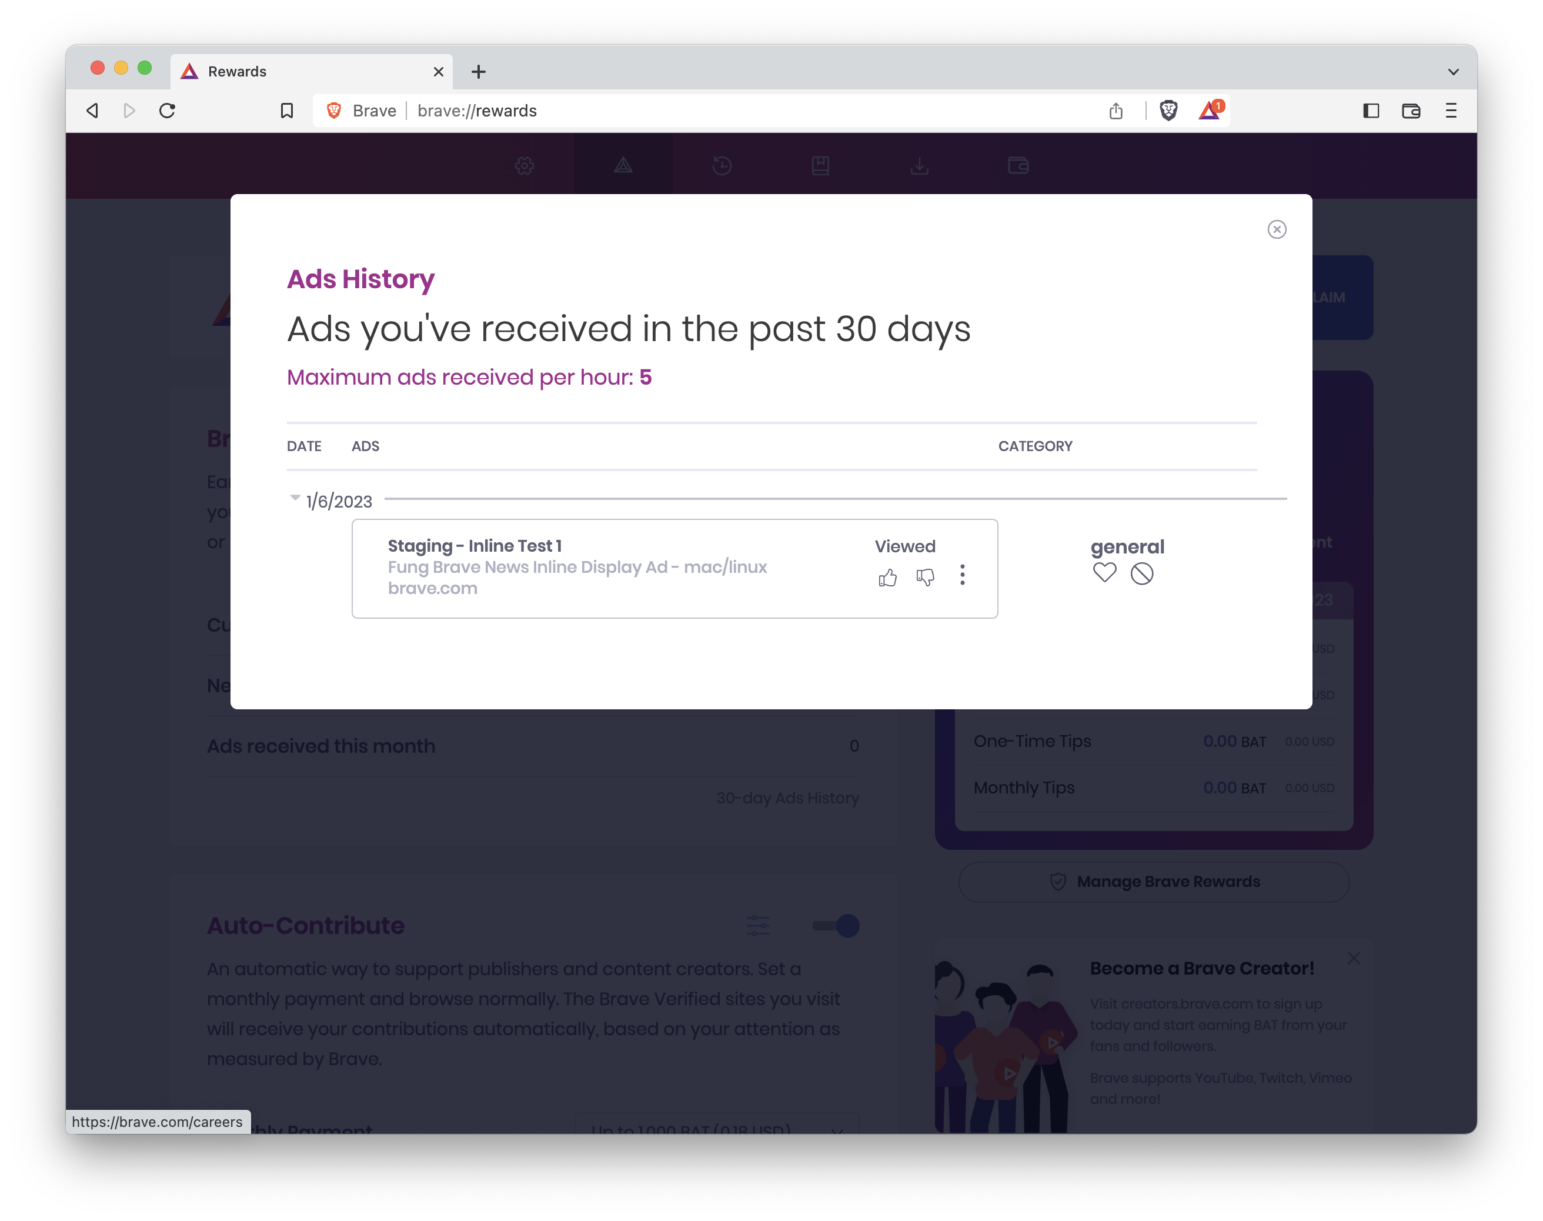Open the brave.com ad link

click(432, 588)
